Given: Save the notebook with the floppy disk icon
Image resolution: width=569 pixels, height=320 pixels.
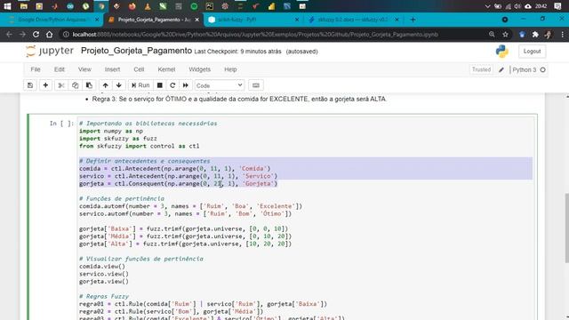Looking at the screenshot, I should tap(30, 85).
